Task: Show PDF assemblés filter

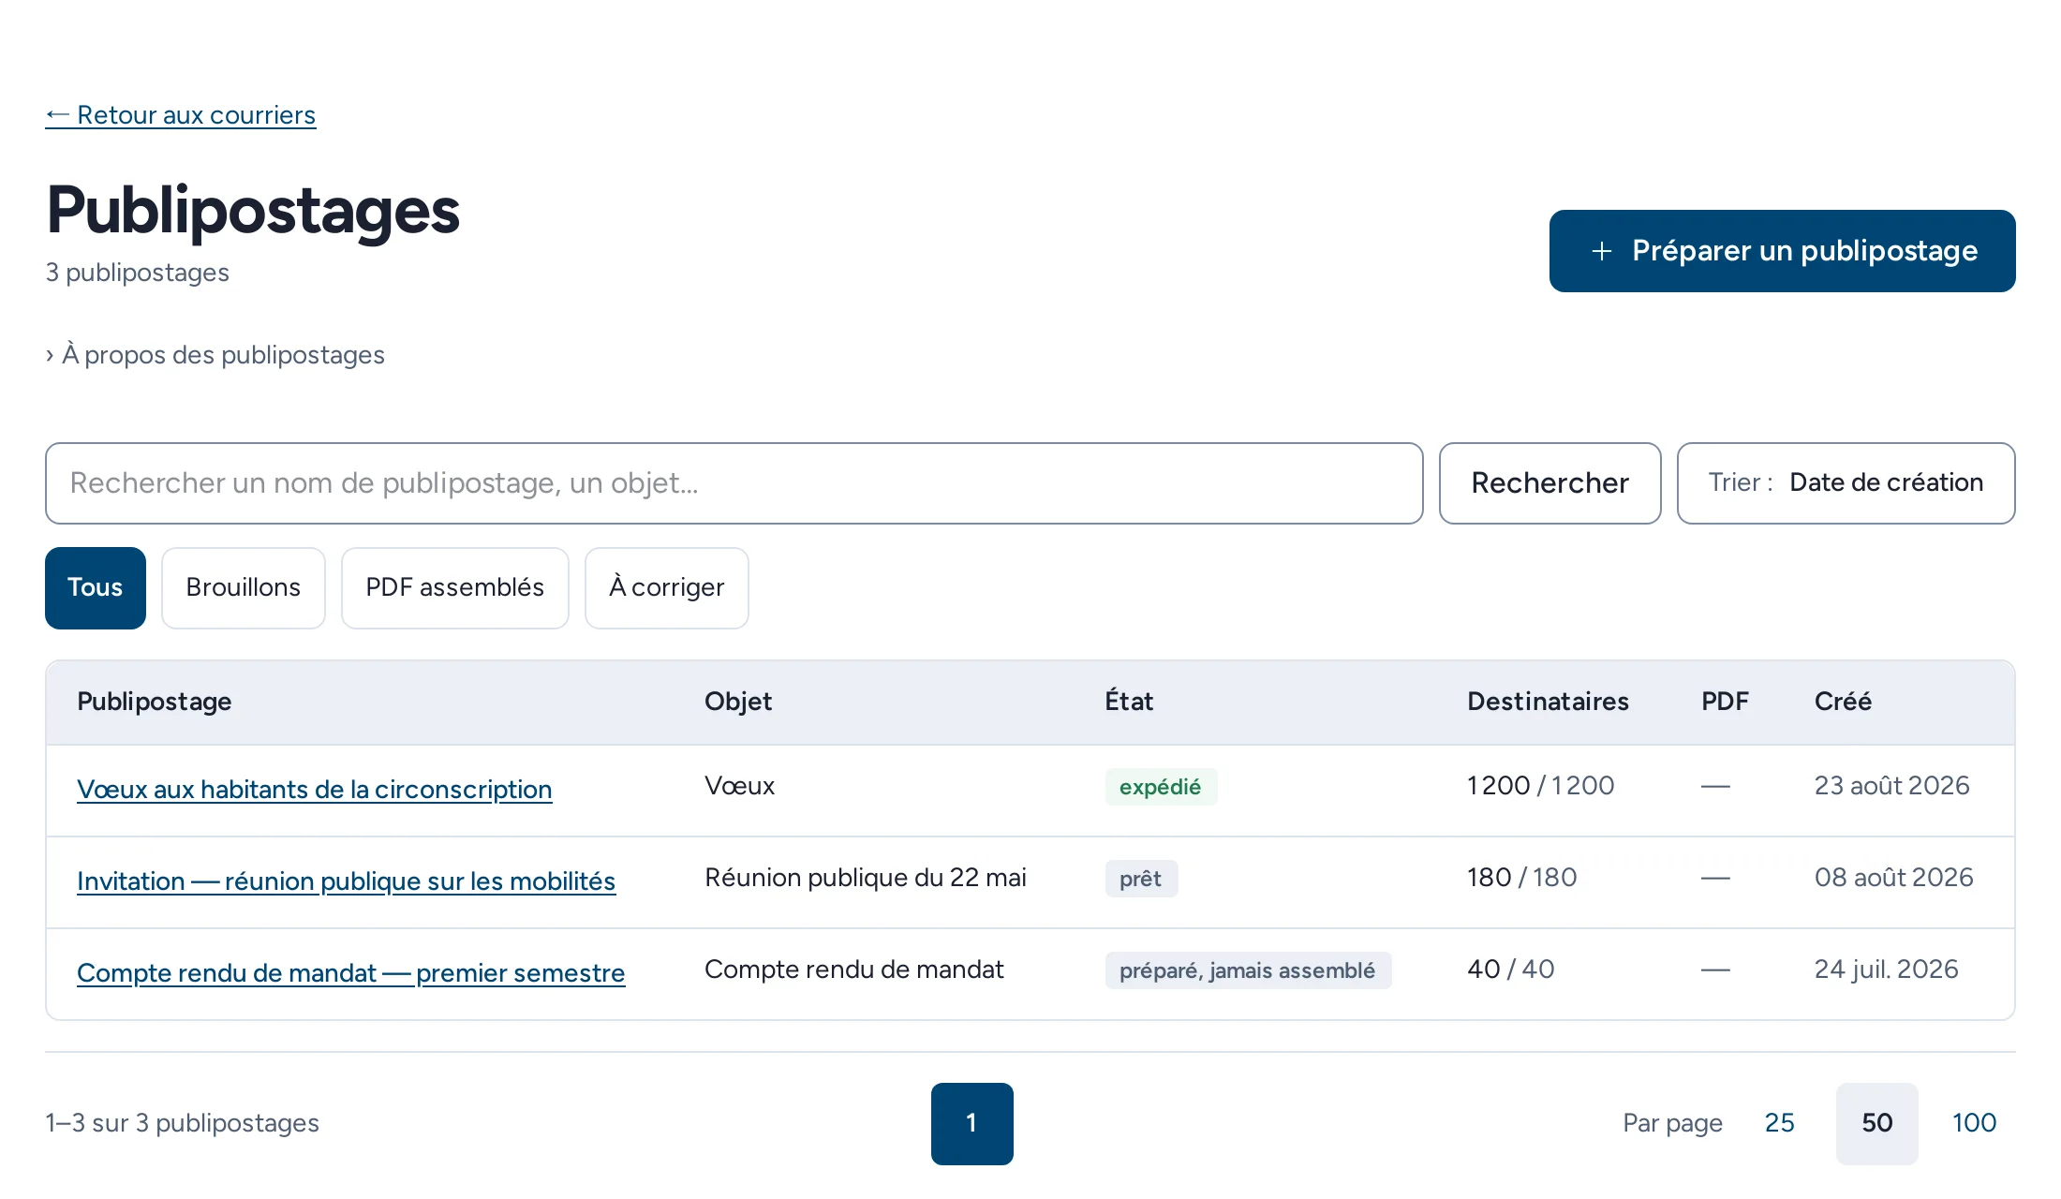Action: [x=455, y=588]
